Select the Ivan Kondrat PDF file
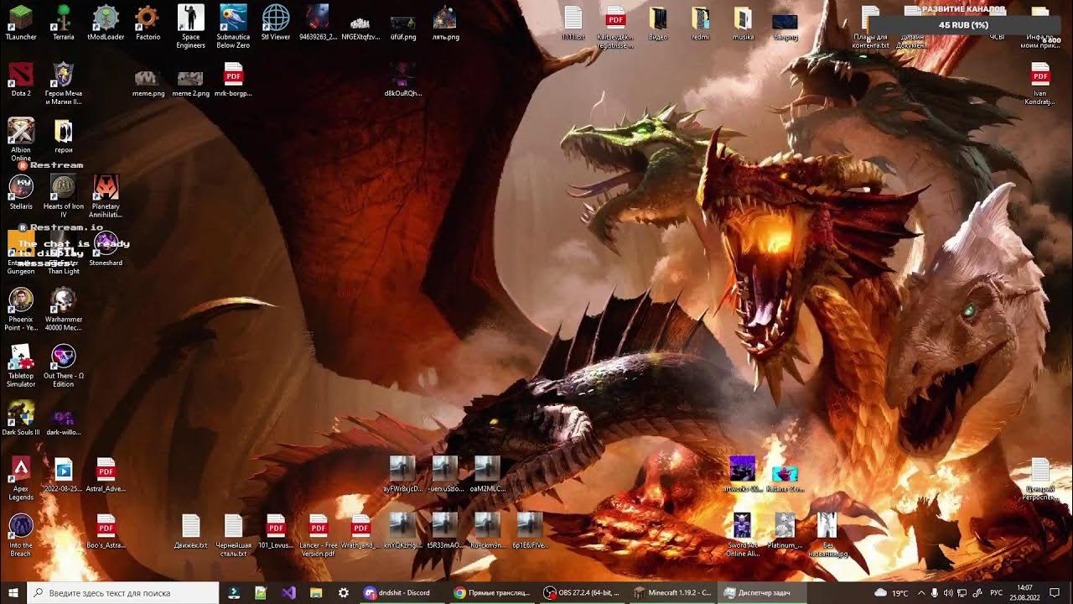This screenshot has height=604, width=1073. point(1040,84)
